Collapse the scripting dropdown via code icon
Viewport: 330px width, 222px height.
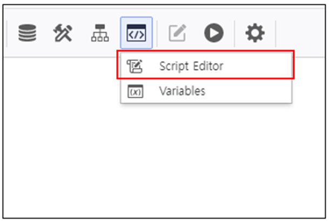[137, 33]
